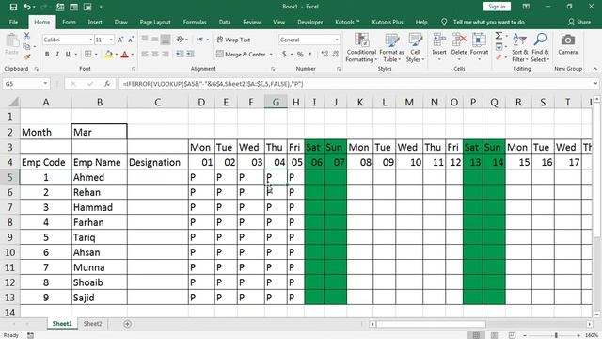The image size is (602, 339).
Task: Click the Share button
Action: click(579, 22)
